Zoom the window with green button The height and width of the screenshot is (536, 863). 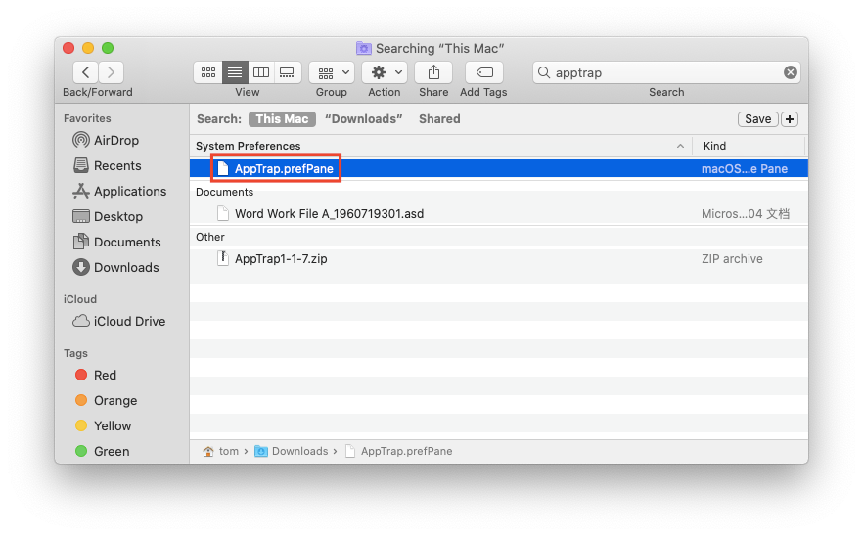(x=108, y=48)
